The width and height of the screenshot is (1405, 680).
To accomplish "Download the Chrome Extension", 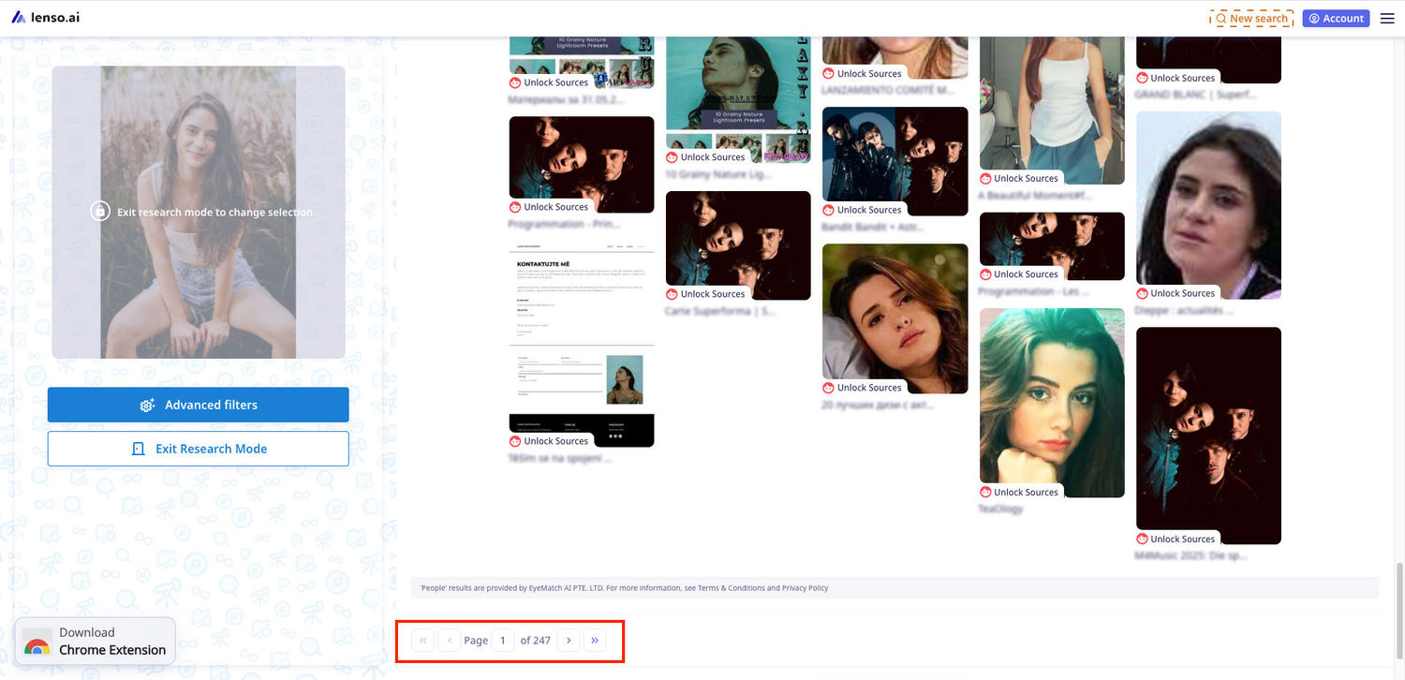I will [95, 641].
